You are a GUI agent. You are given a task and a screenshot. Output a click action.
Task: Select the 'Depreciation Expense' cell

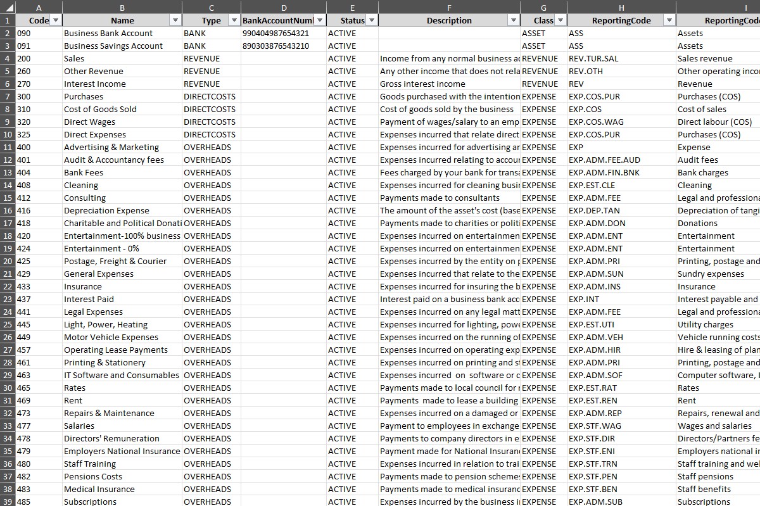point(122,210)
